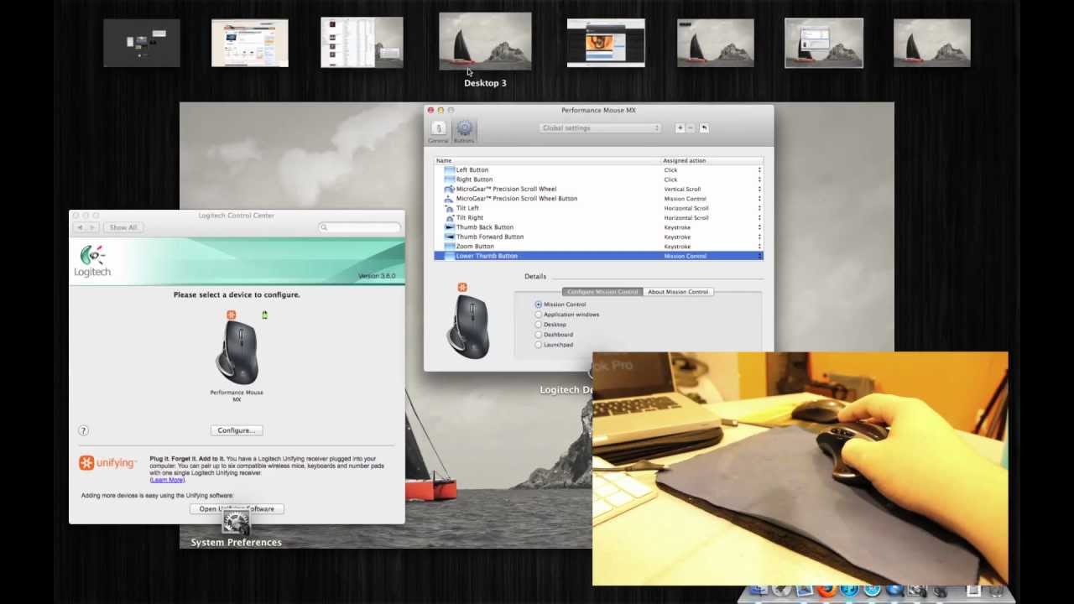Open Tilt Right assigned action popup

click(x=759, y=217)
